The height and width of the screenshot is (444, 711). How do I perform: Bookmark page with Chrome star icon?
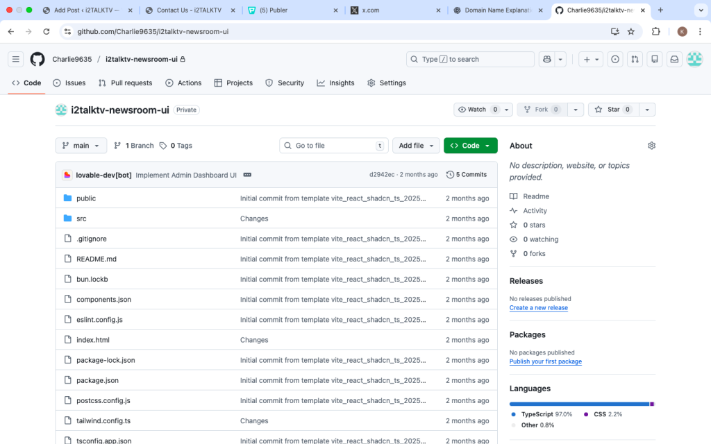(631, 31)
